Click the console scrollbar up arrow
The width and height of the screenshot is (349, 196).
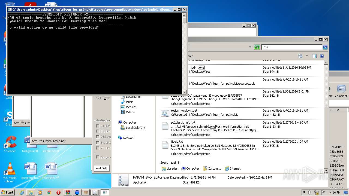(x=184, y=14)
